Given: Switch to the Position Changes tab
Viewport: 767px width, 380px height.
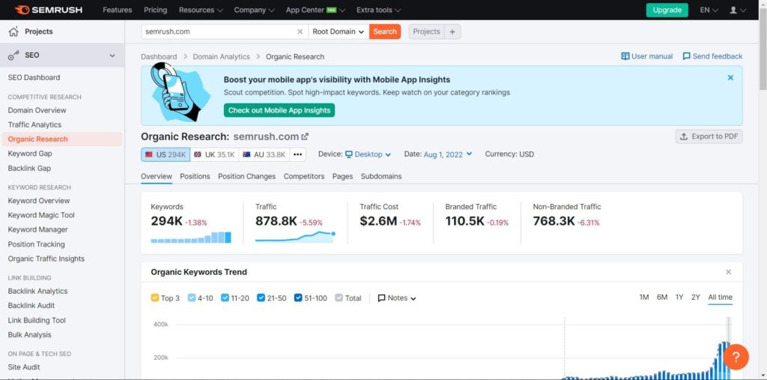Looking at the screenshot, I should point(246,176).
